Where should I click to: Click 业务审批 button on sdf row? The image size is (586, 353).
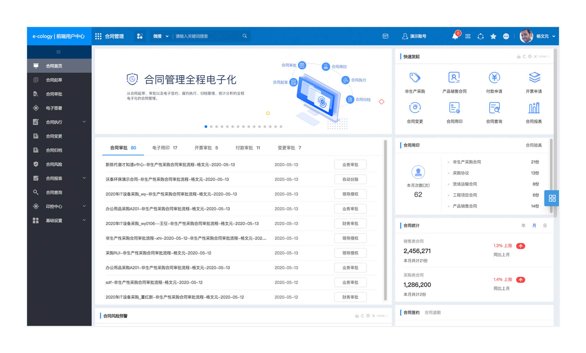(350, 282)
